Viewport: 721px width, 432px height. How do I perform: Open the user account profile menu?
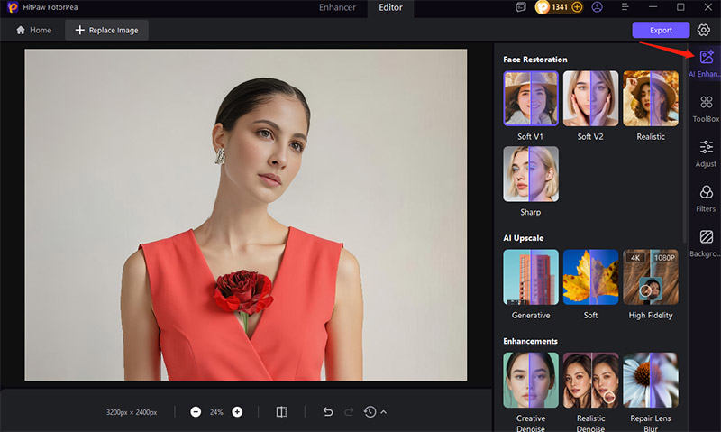598,7
